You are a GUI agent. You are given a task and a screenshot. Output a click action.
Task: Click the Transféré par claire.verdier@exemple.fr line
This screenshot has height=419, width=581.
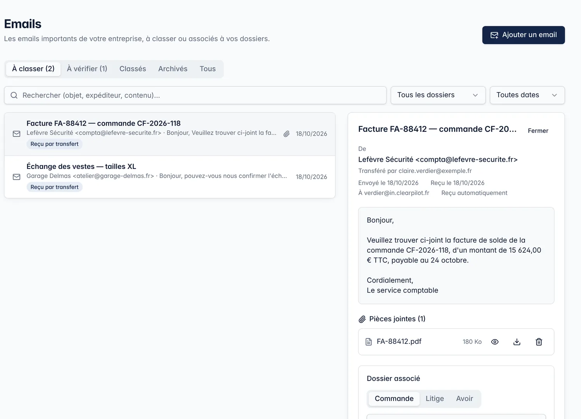pos(415,171)
